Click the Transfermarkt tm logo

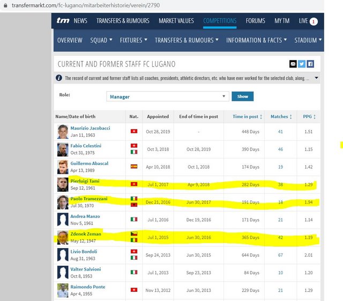63,21
